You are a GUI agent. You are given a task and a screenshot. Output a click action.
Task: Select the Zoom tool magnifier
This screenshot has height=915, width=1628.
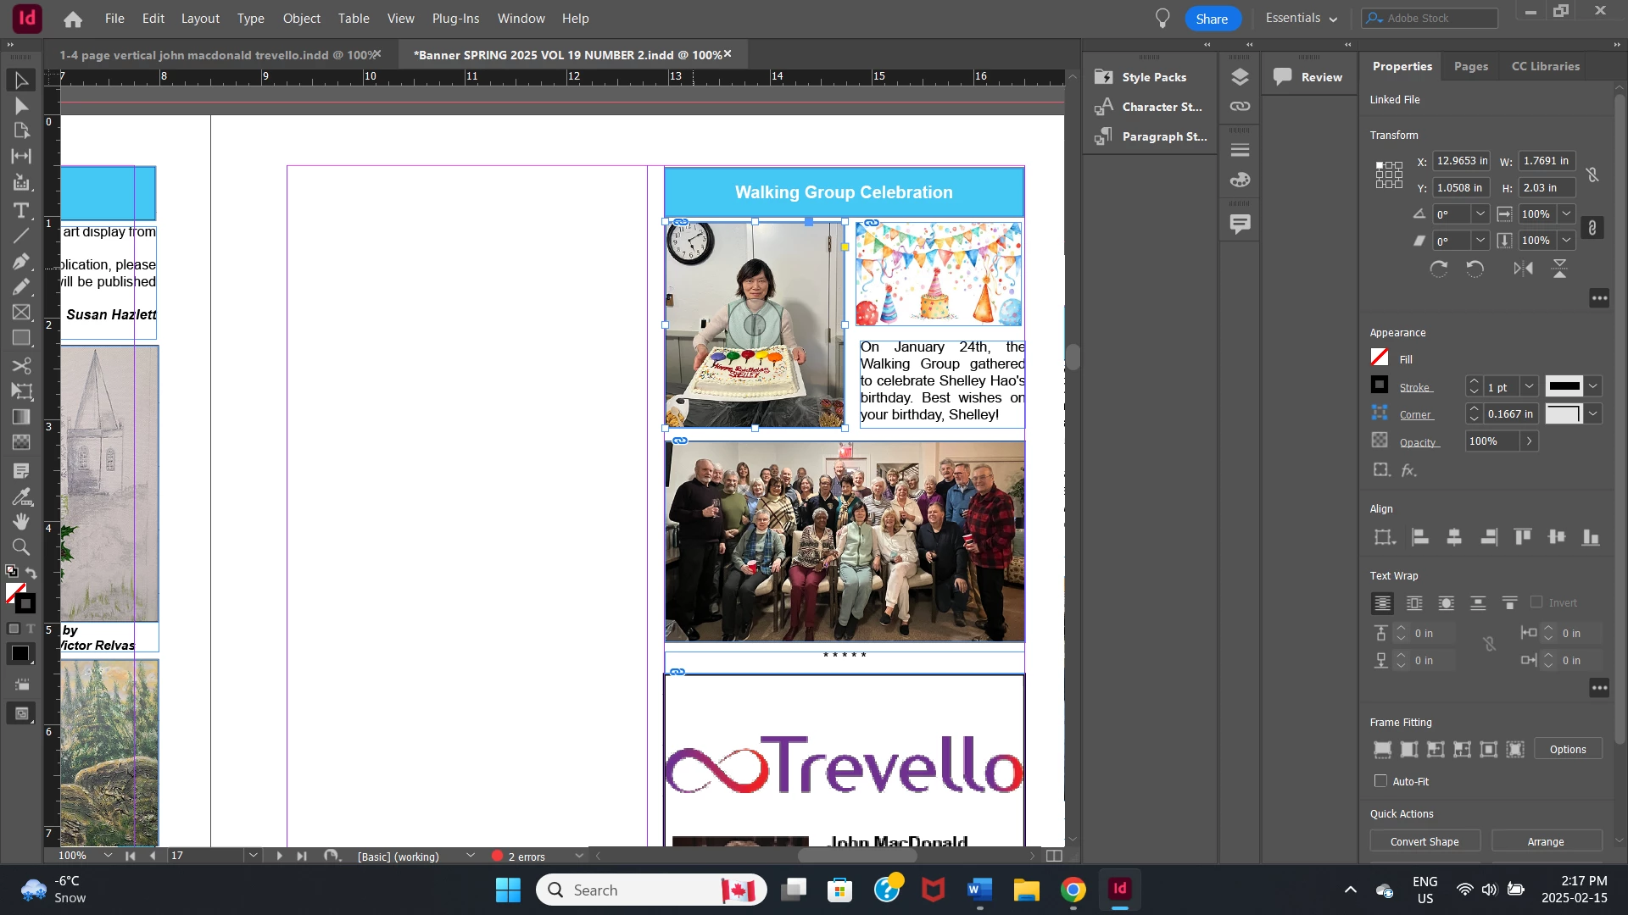click(x=21, y=547)
